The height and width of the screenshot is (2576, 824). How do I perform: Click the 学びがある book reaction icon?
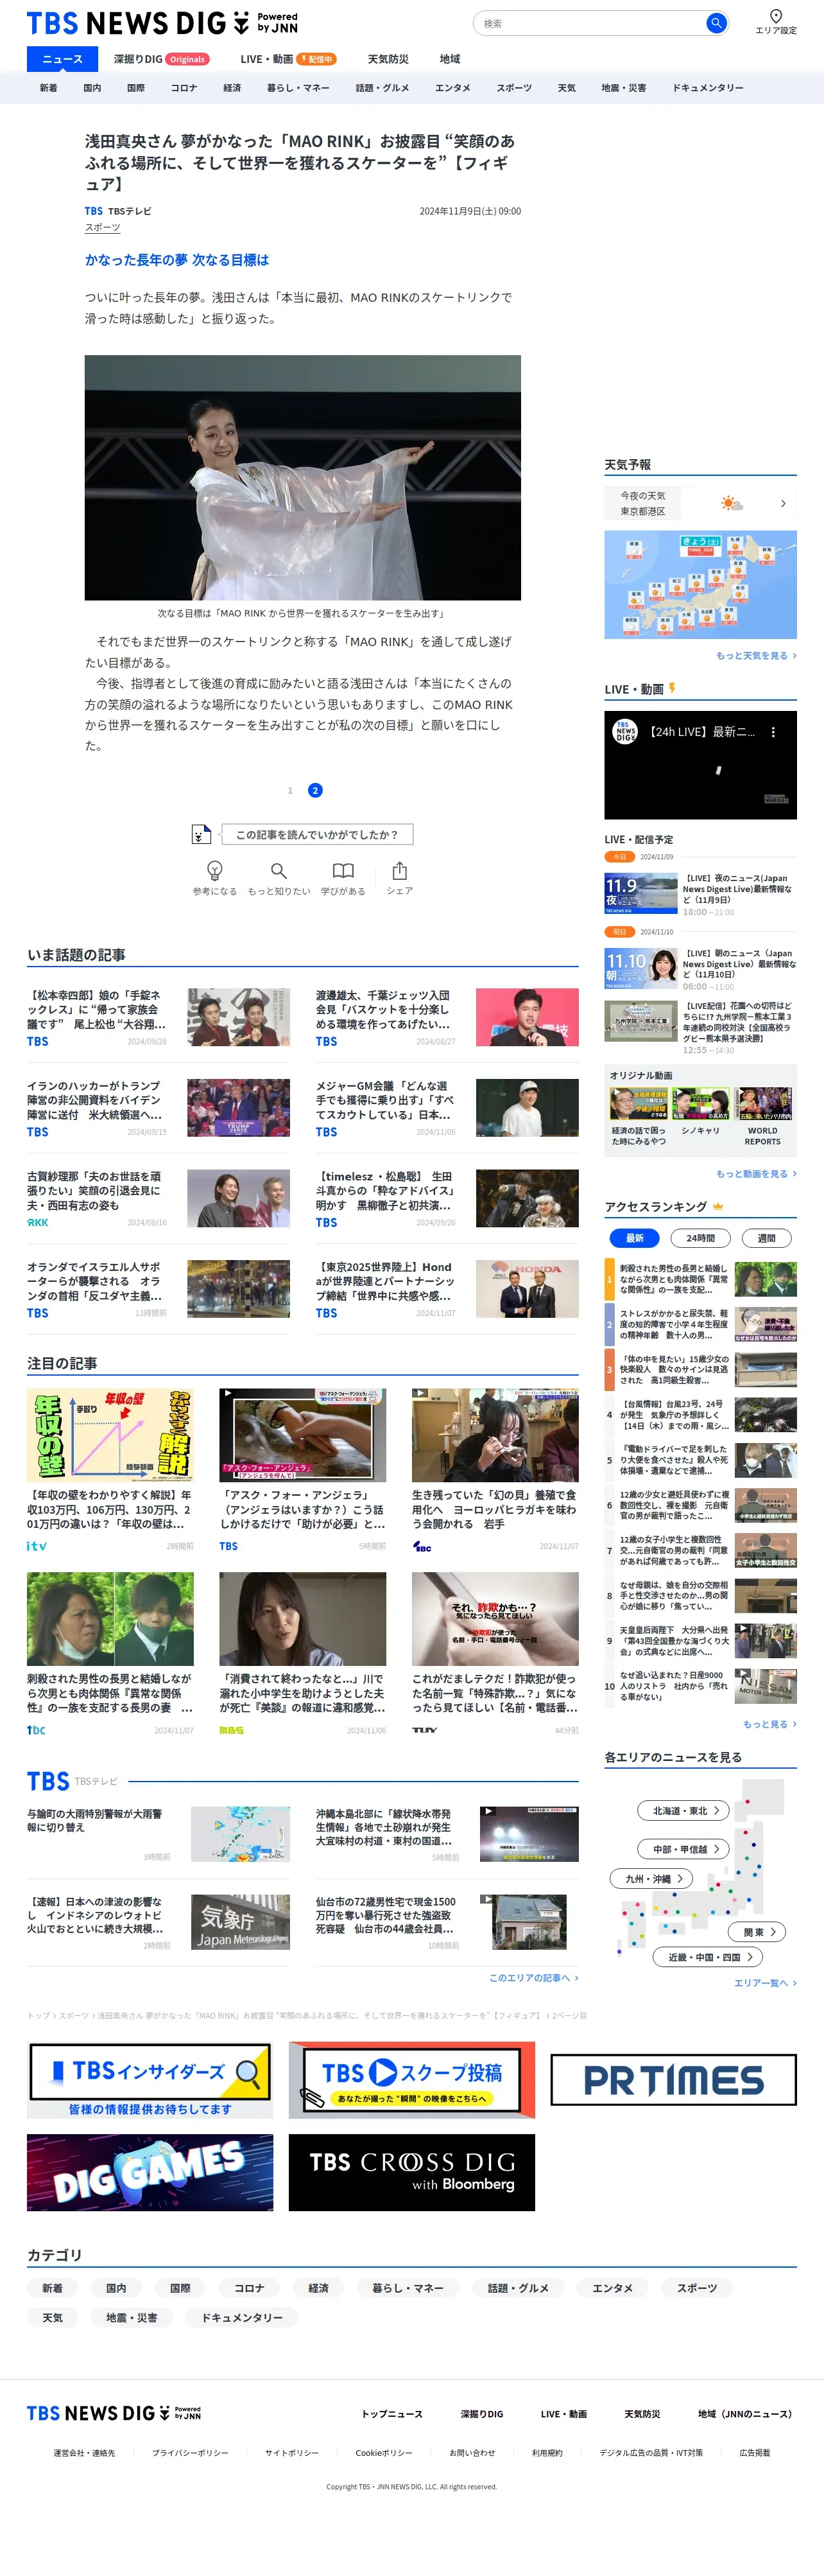[x=343, y=870]
